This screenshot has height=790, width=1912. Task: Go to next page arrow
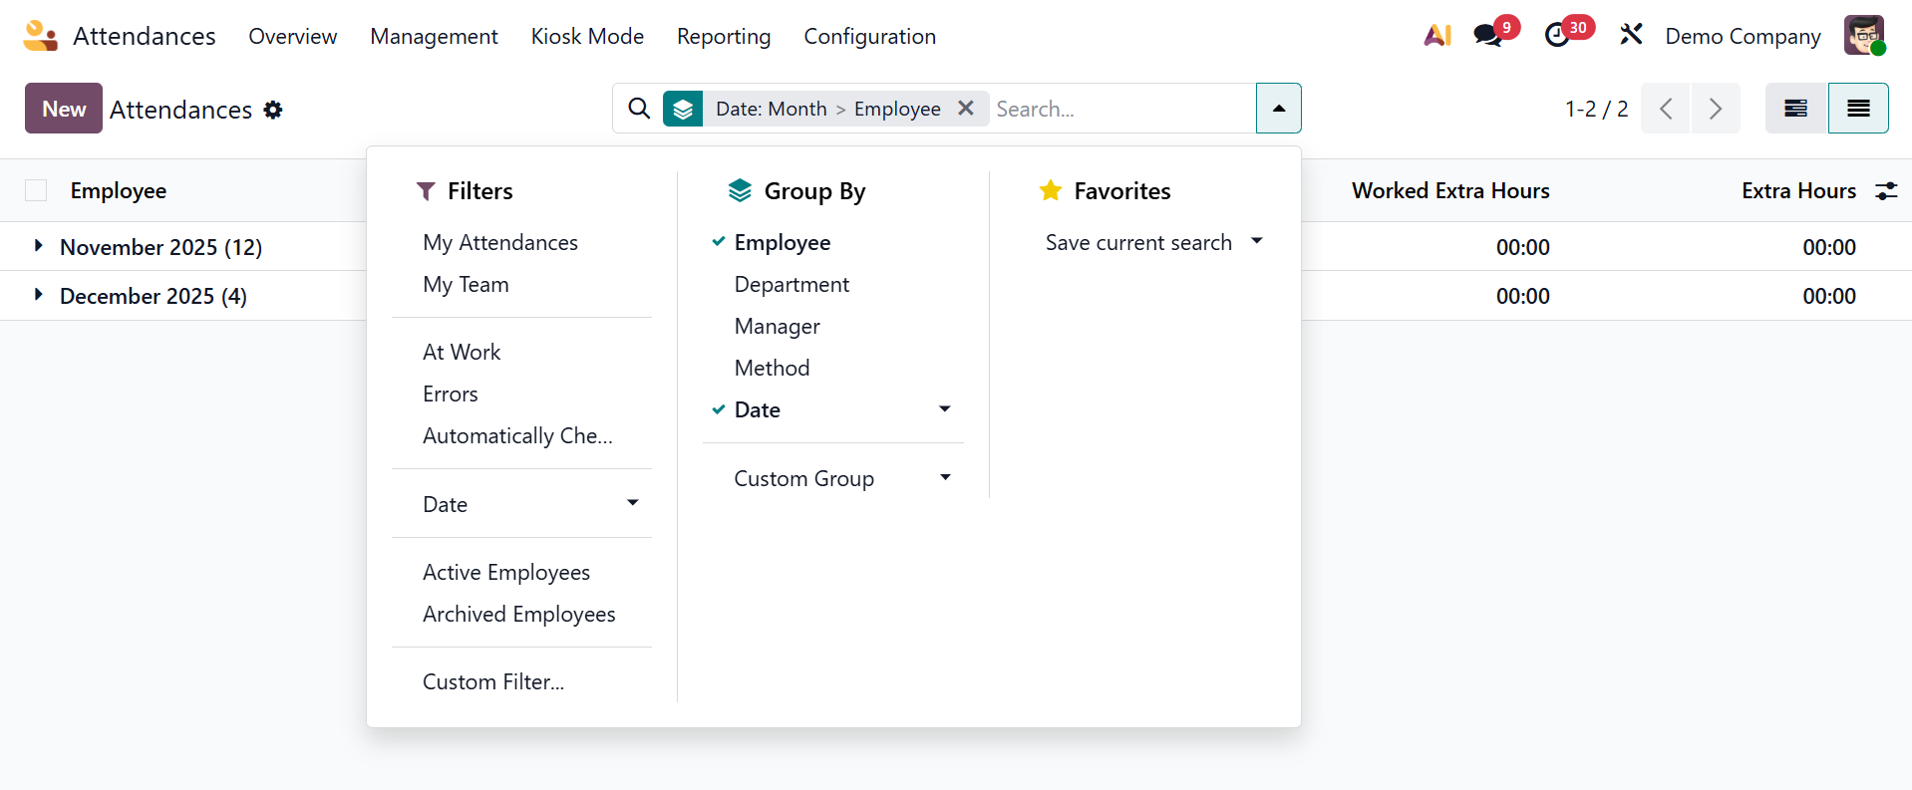pyautogui.click(x=1715, y=109)
